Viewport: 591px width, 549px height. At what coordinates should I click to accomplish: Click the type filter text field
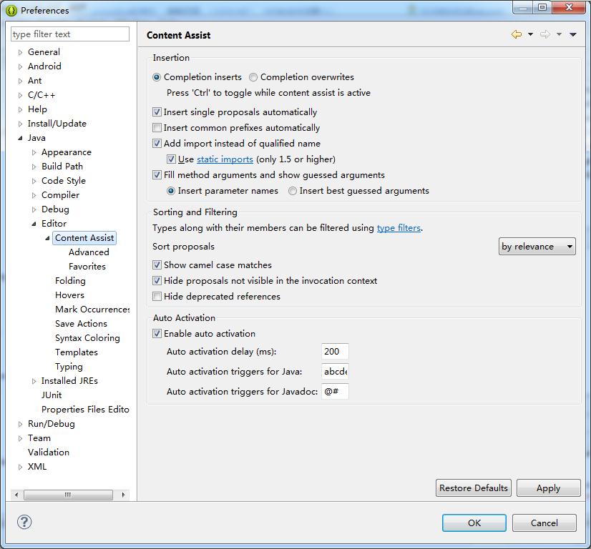[x=70, y=34]
